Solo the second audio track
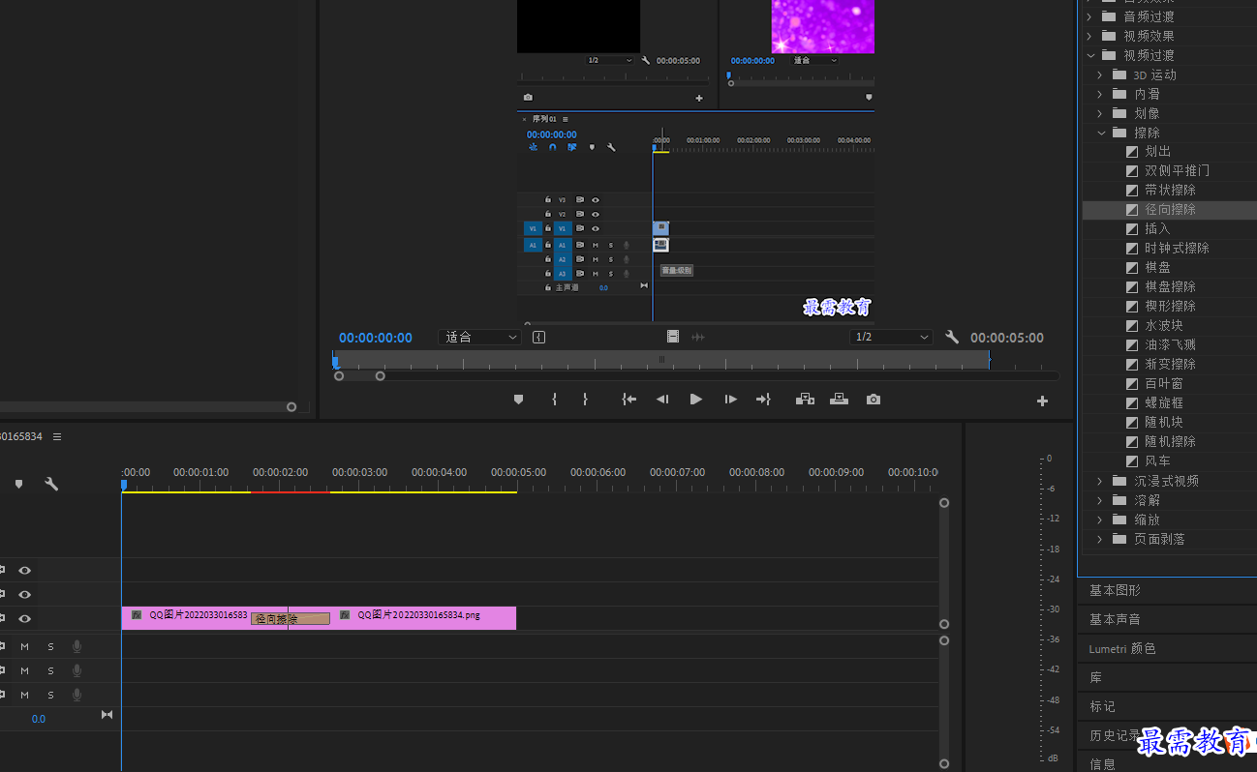 (51, 670)
